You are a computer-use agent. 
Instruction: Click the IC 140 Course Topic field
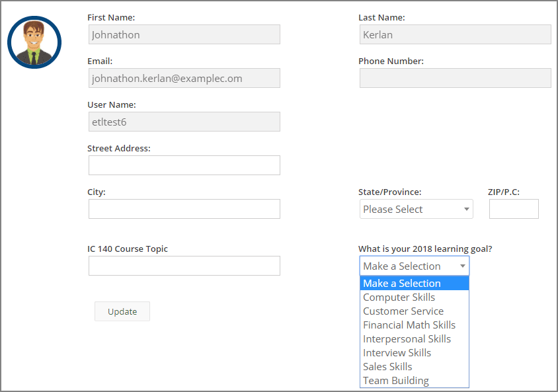point(184,266)
